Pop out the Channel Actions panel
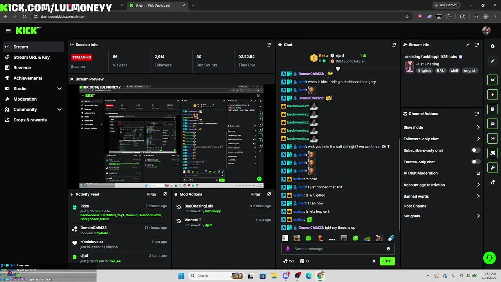The image size is (501, 282). pyautogui.click(x=477, y=114)
